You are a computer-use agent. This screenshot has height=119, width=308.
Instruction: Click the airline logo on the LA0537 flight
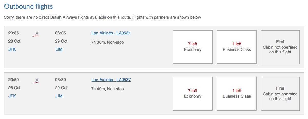36,81
